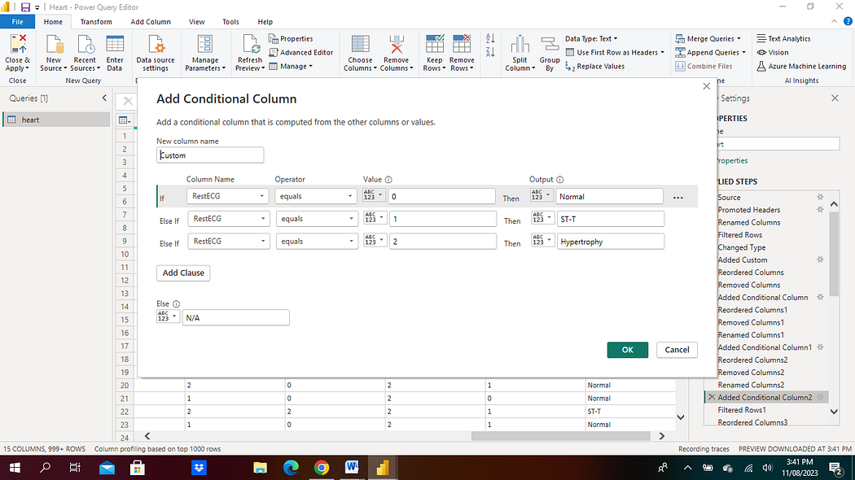Open Google Chrome from taskbar

click(x=322, y=468)
